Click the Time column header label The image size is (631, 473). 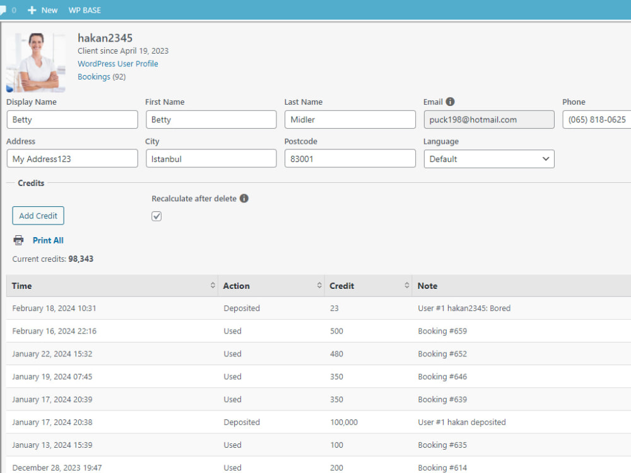pos(21,286)
